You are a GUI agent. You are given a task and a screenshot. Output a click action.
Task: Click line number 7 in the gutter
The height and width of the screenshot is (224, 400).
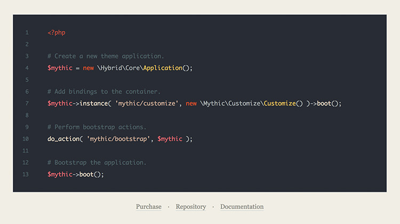[x=27, y=103]
